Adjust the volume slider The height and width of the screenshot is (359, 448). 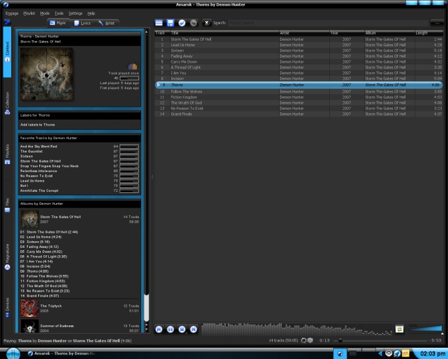click(x=425, y=329)
